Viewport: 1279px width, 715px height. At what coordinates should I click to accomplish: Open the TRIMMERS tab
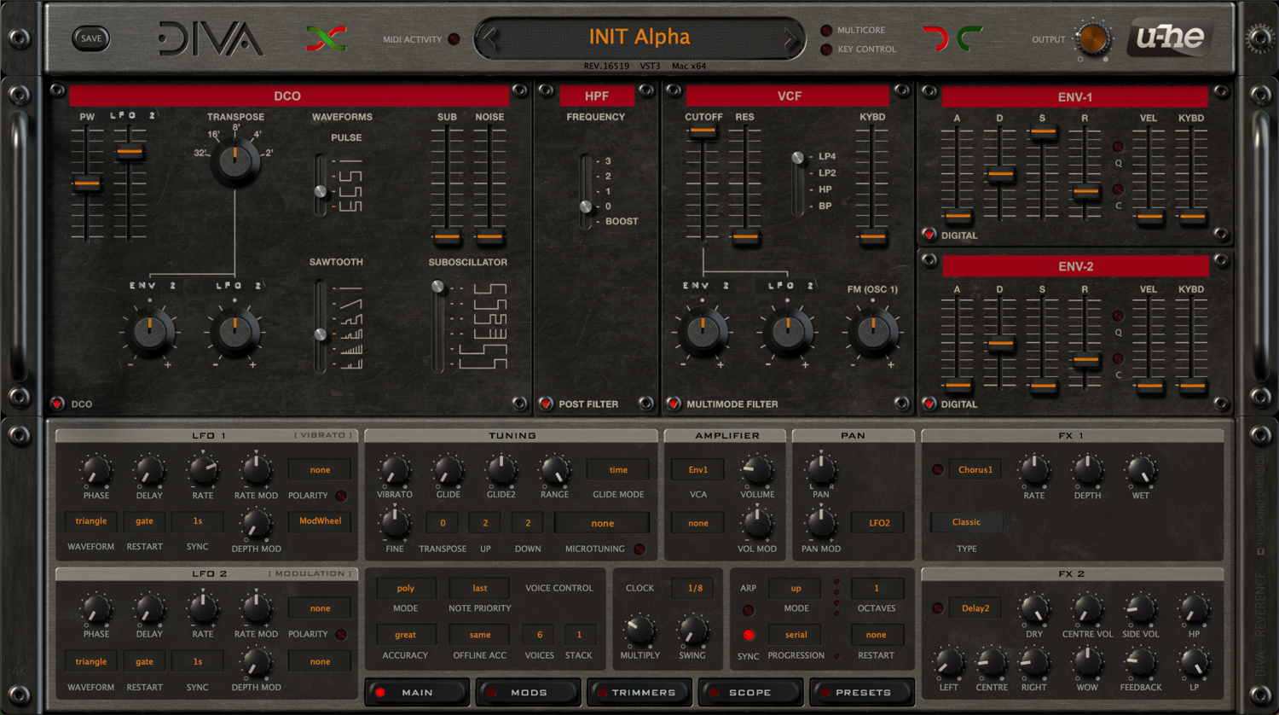[x=639, y=693]
